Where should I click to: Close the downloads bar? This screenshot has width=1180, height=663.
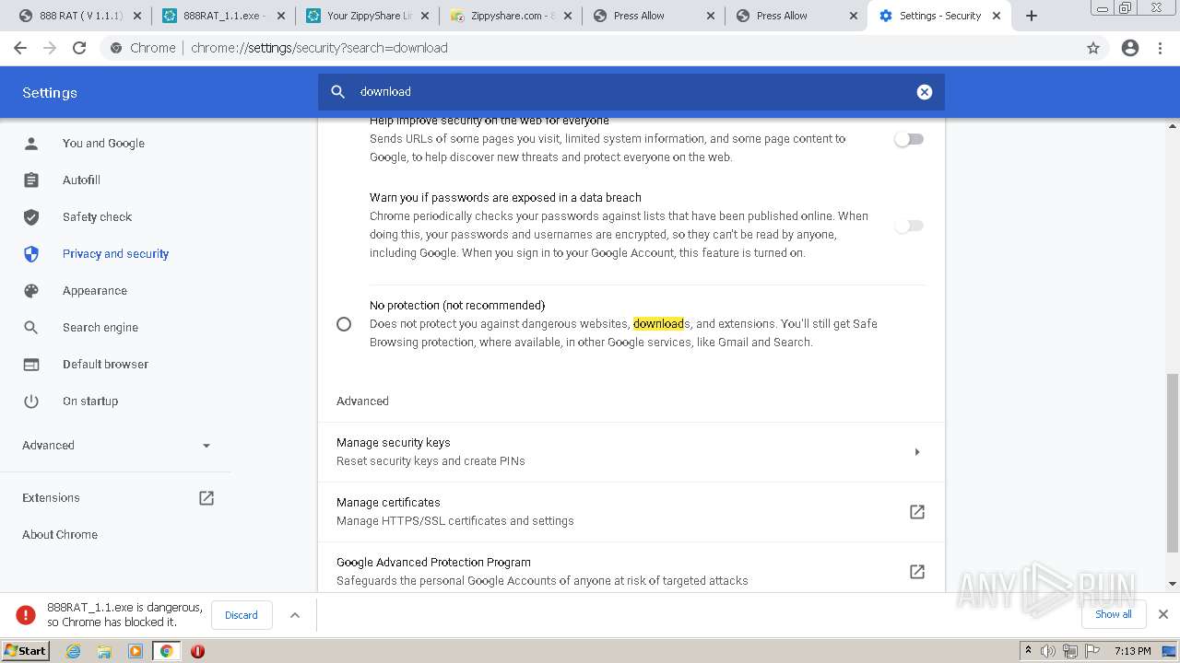point(1163,614)
